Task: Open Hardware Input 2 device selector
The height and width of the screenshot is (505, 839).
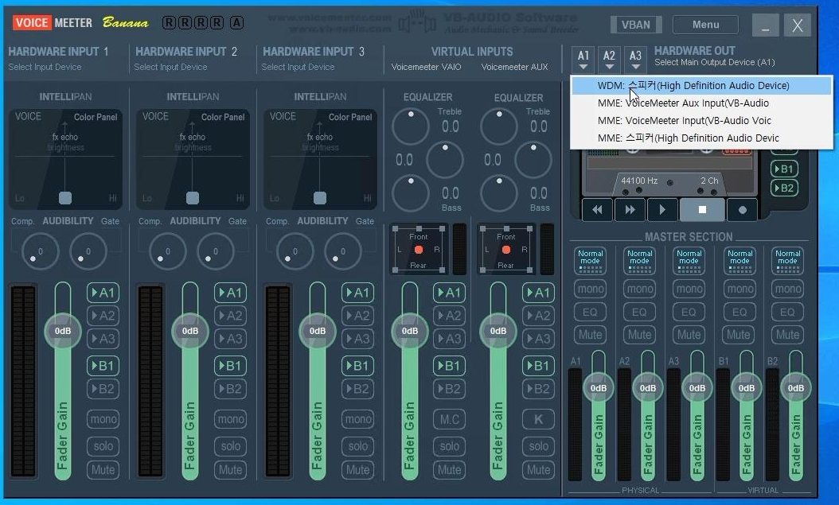Action: [x=170, y=67]
